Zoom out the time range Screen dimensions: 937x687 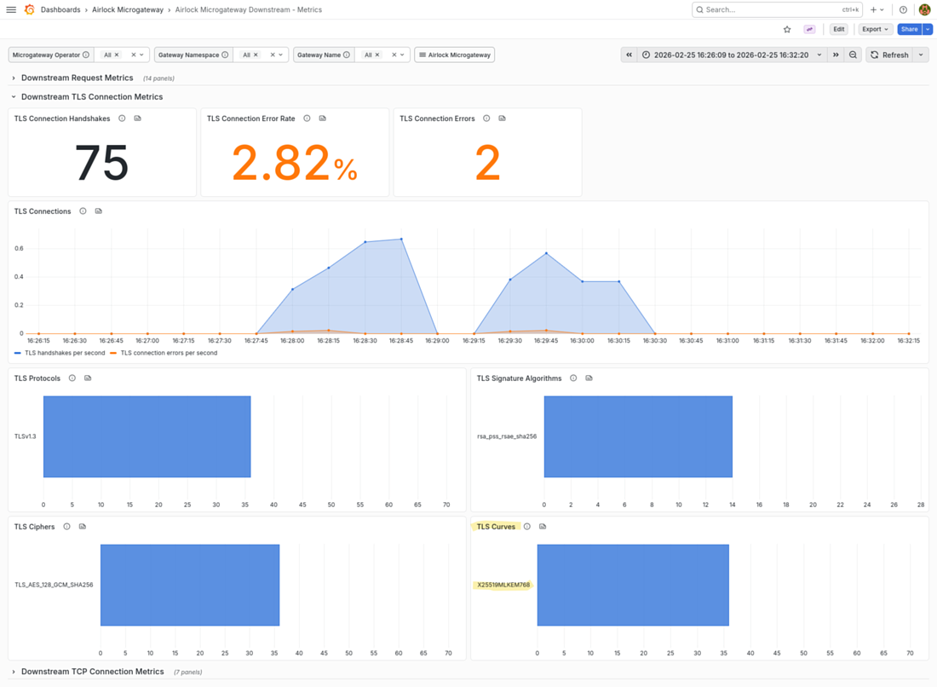[x=853, y=55]
